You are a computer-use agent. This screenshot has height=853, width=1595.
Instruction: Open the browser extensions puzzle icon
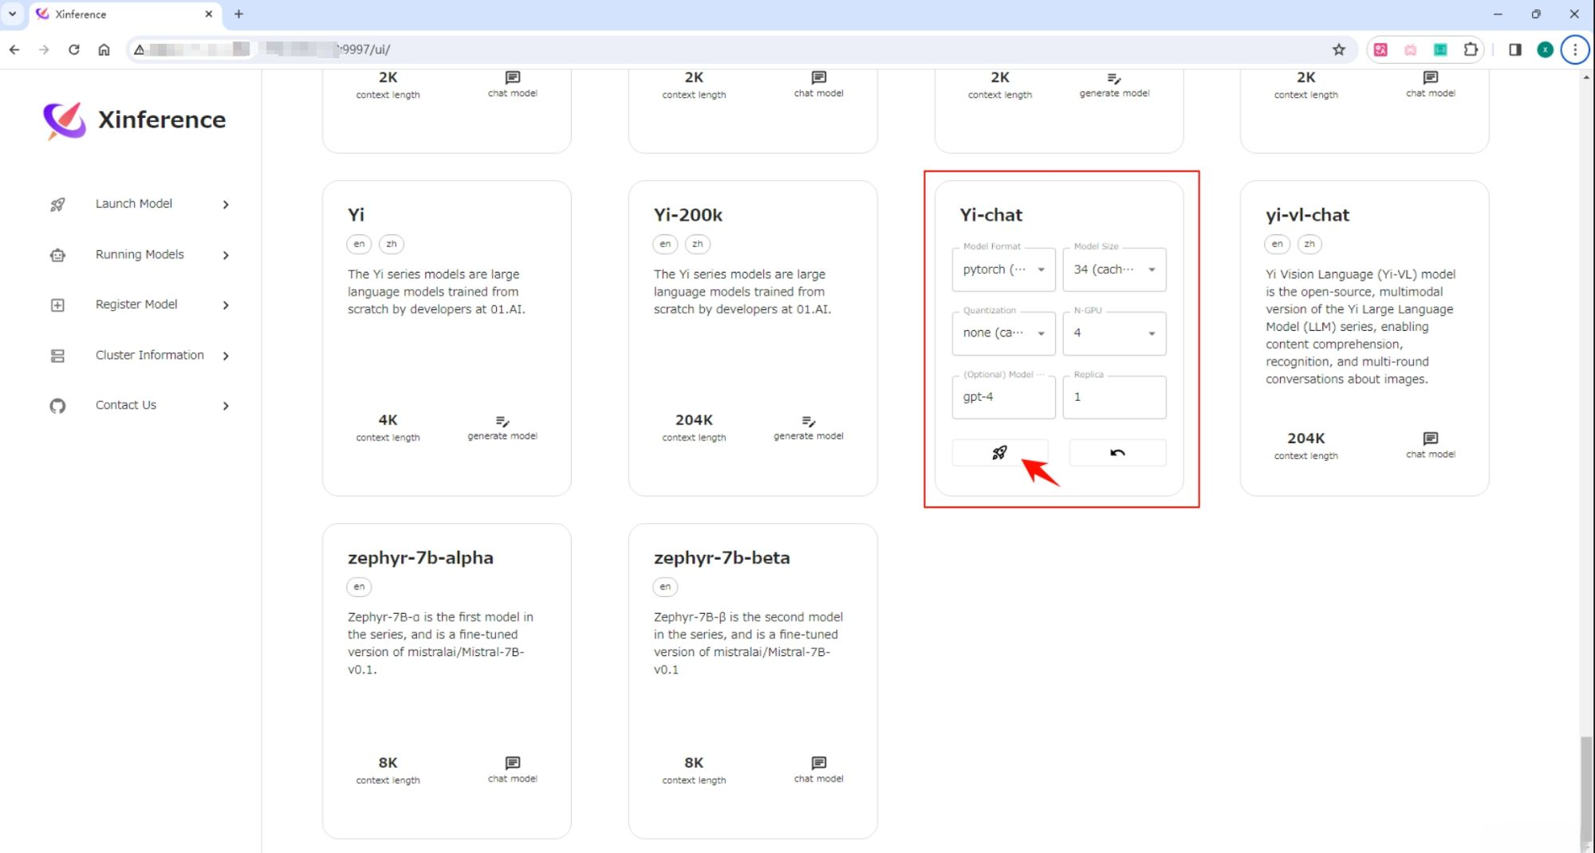(x=1471, y=49)
